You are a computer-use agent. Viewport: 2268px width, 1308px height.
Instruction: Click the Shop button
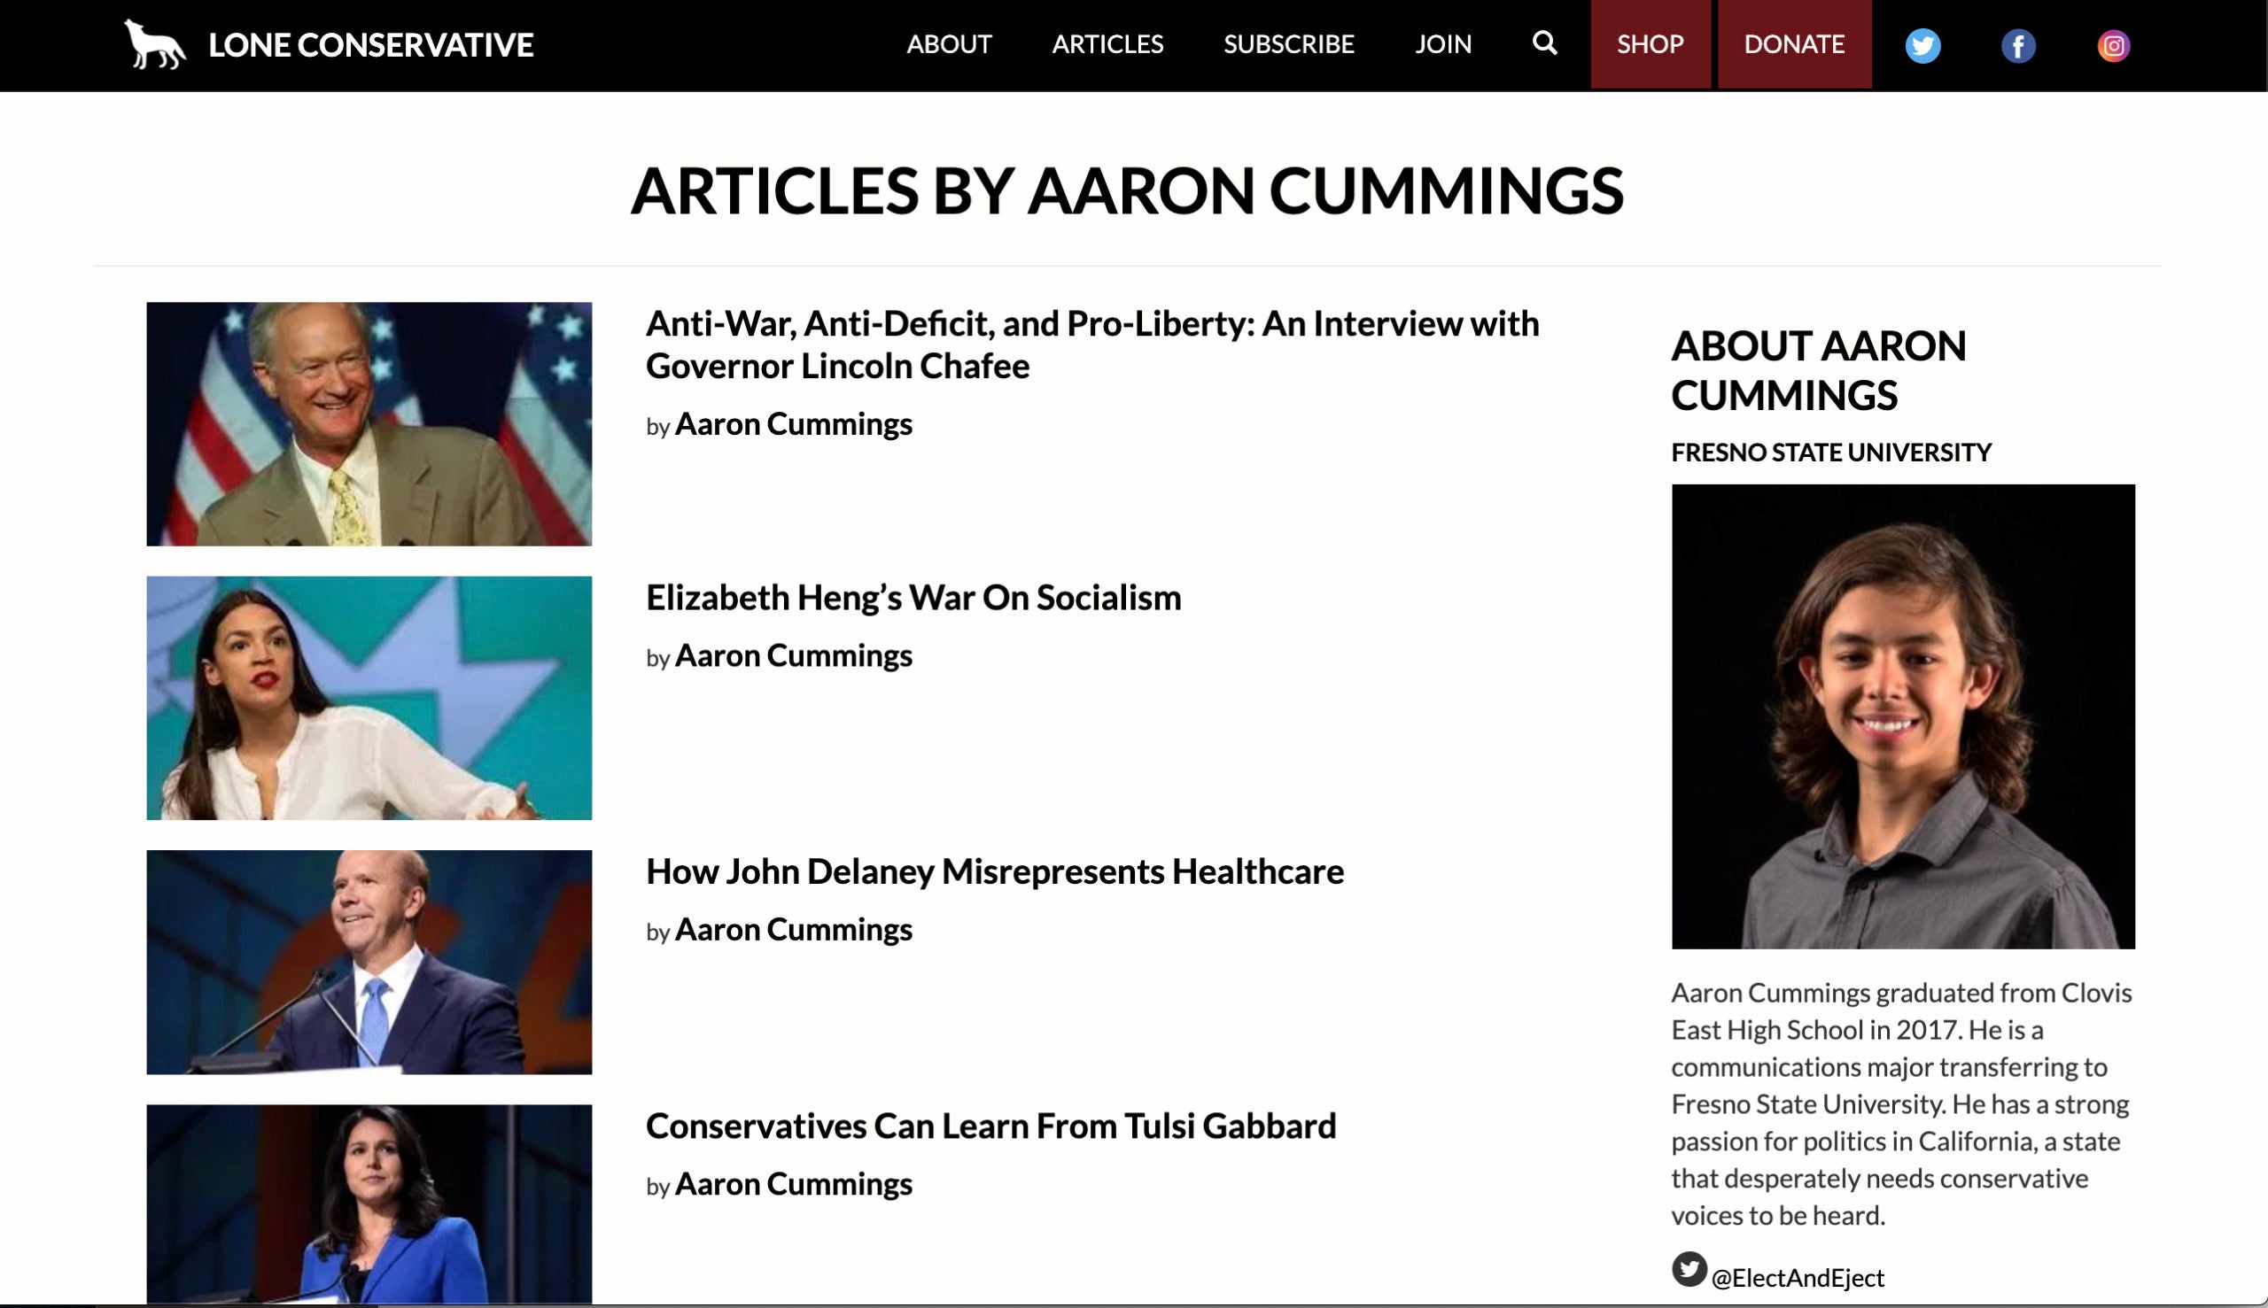(1650, 44)
